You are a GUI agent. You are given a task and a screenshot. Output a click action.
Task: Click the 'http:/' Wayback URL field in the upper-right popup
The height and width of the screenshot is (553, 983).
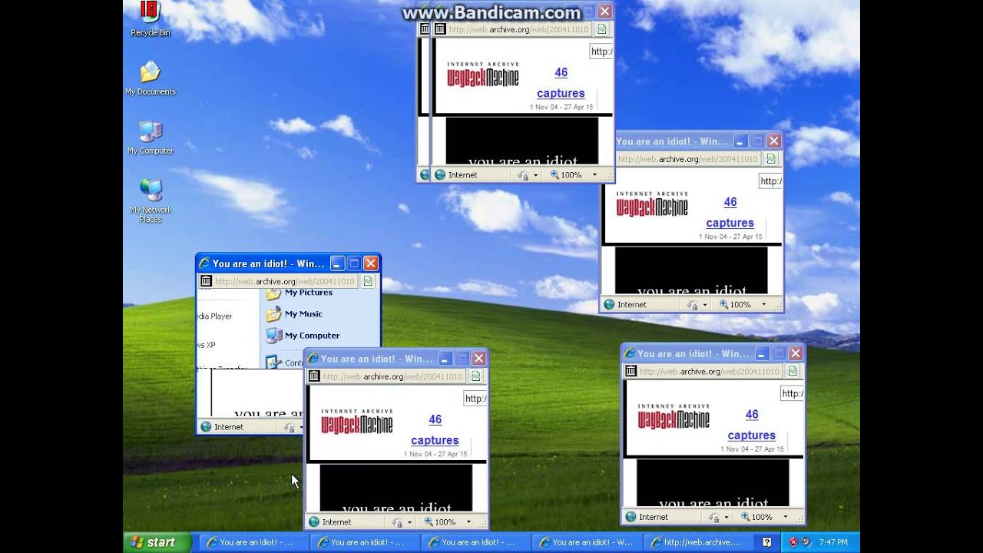pyautogui.click(x=770, y=181)
